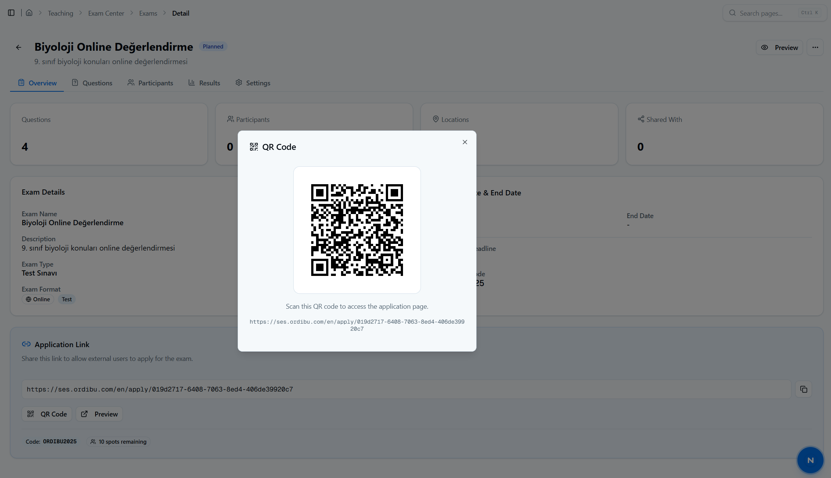This screenshot has width=831, height=478.
Task: Click the exam description text under Description
Action: coord(98,248)
